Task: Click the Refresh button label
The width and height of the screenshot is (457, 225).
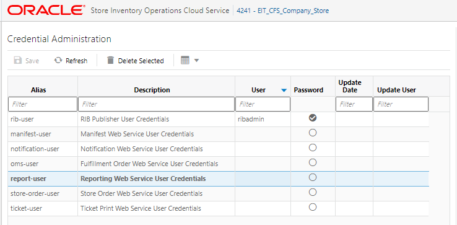Action: (x=76, y=61)
